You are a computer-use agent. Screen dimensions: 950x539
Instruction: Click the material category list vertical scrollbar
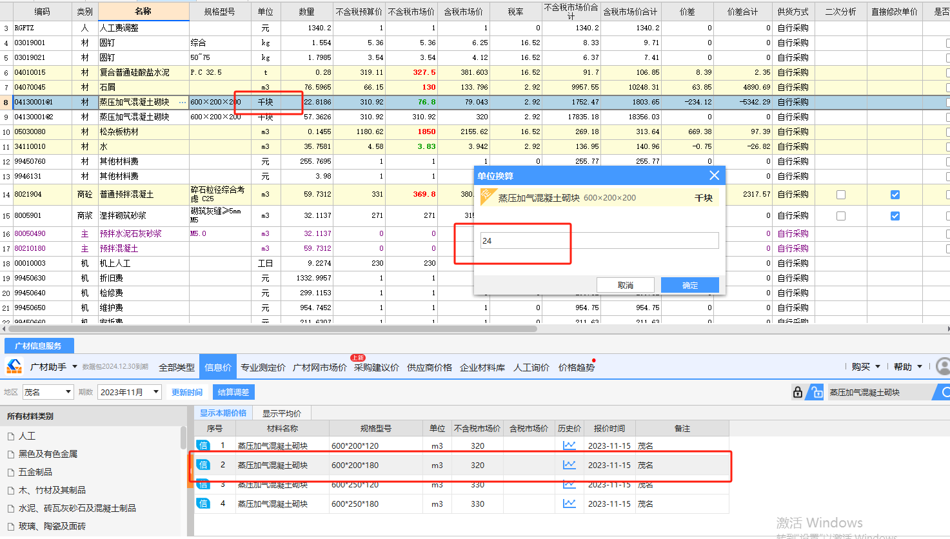point(184,437)
